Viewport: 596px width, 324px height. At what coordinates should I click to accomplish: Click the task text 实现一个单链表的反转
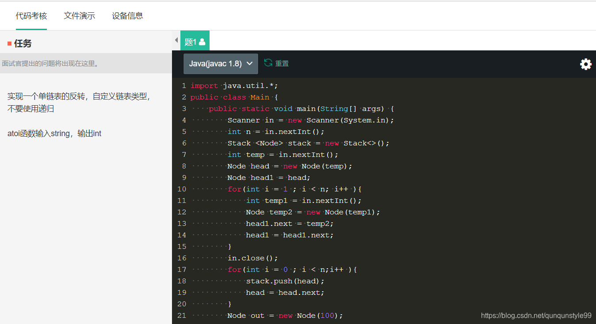[47, 96]
